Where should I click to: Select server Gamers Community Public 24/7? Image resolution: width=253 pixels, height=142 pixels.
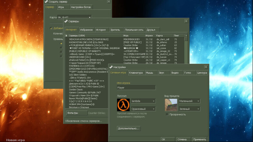click(x=85, y=92)
